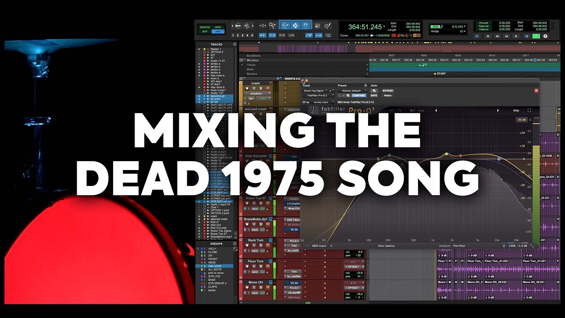Open the Nudge value dropdown
The image size is (565, 318).
(464, 31)
